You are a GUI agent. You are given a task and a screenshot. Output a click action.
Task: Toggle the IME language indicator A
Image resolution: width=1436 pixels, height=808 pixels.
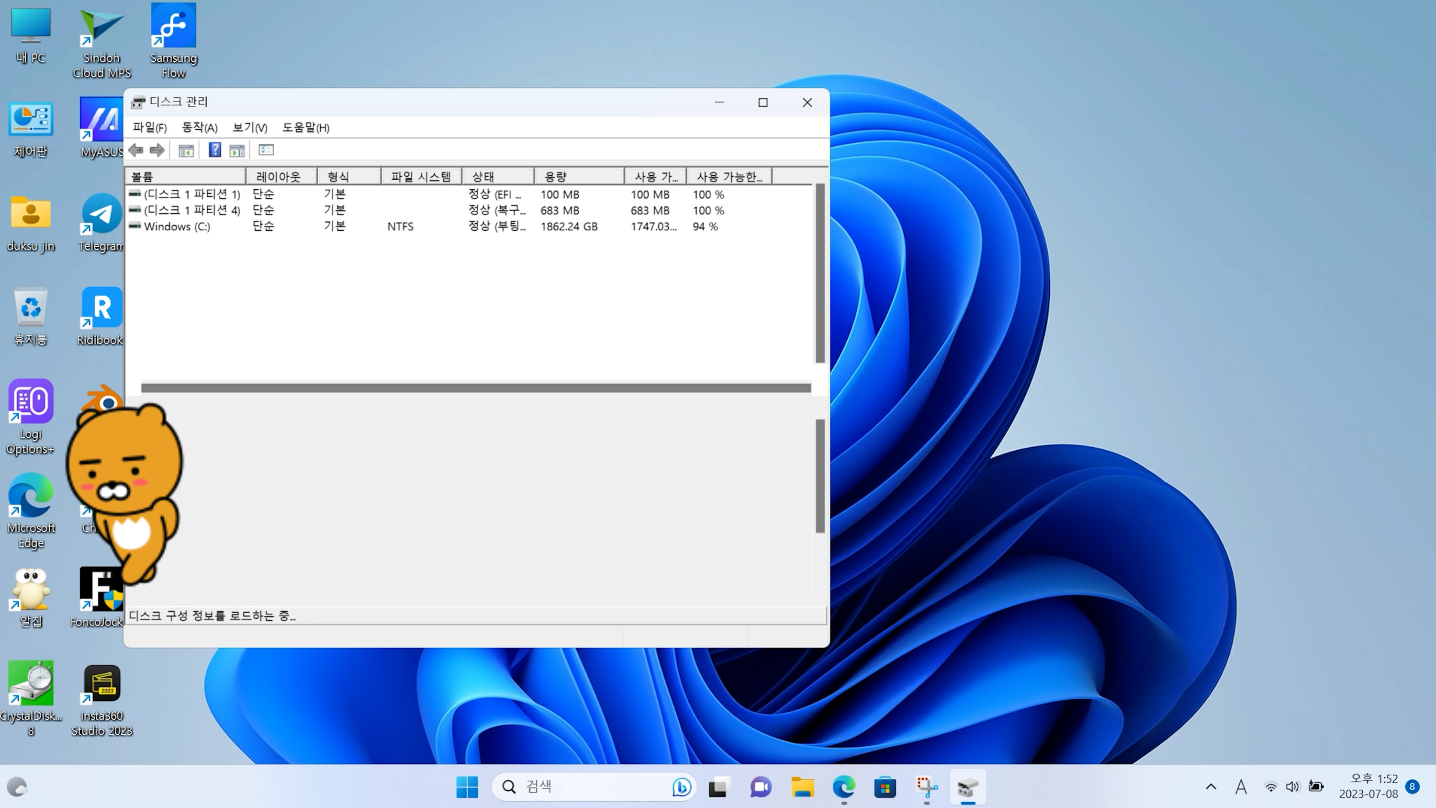[x=1241, y=787]
